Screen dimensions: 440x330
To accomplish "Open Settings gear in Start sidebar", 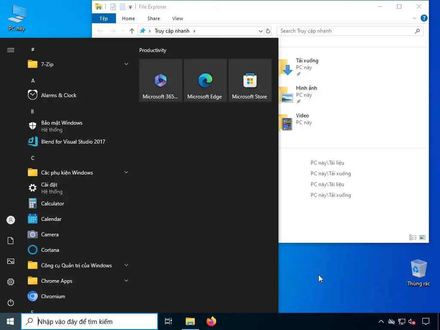I will (x=11, y=282).
